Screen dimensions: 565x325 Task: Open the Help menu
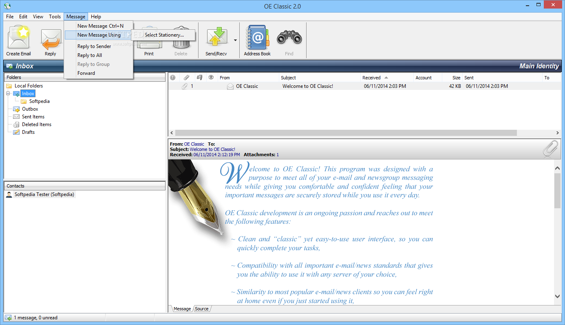pyautogui.click(x=96, y=17)
